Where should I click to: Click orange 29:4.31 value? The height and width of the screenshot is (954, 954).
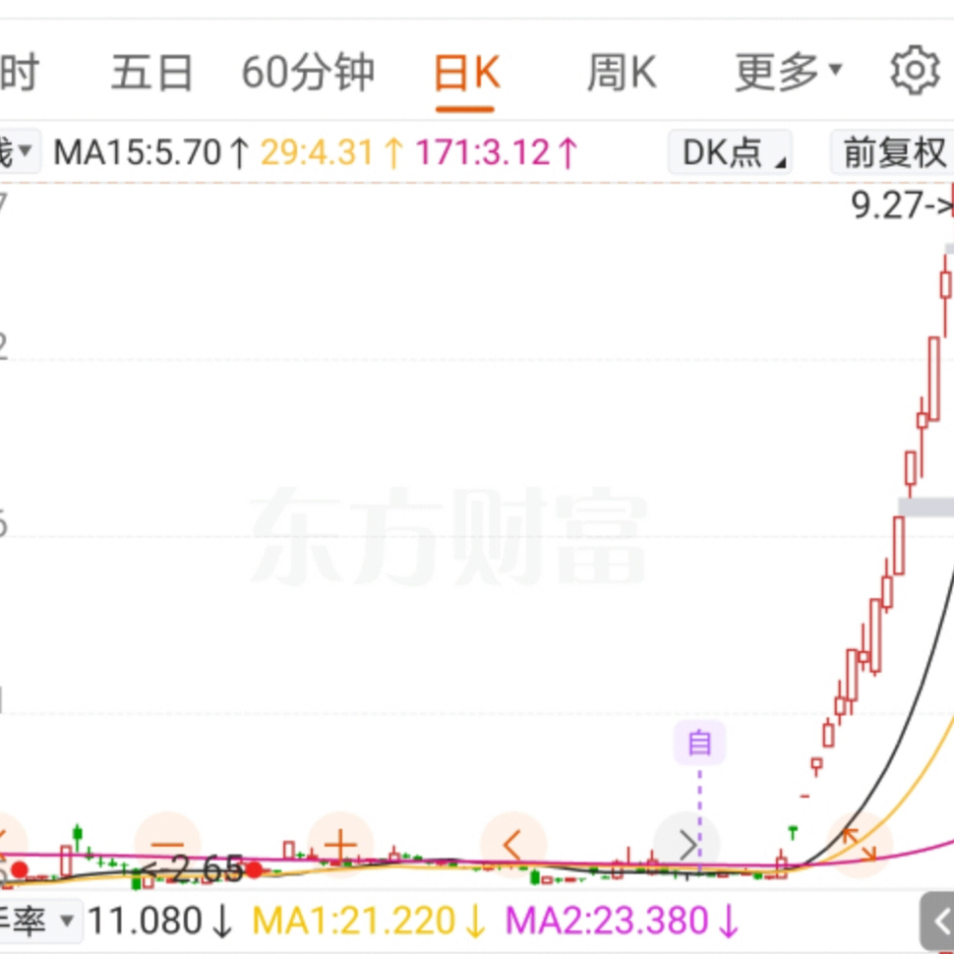click(332, 152)
